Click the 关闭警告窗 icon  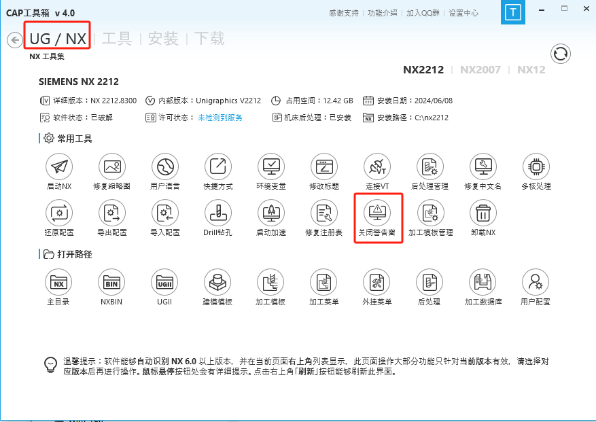coord(376,213)
